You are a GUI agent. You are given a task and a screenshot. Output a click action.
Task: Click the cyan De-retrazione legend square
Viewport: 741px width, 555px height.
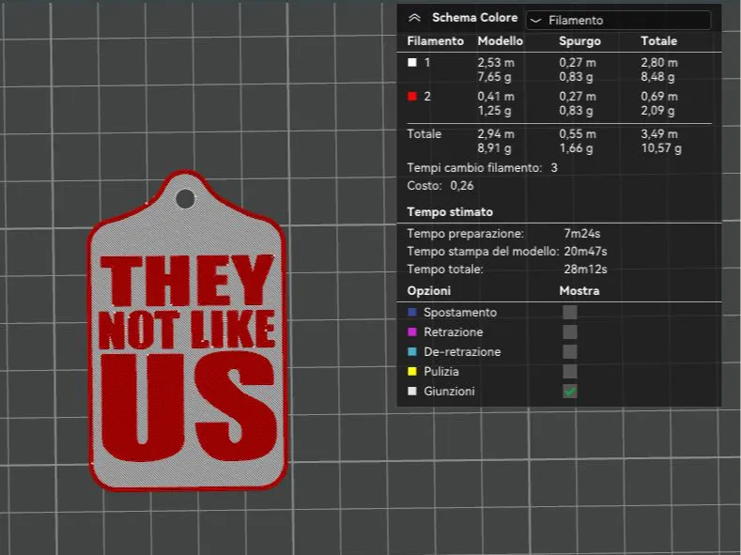tap(412, 352)
